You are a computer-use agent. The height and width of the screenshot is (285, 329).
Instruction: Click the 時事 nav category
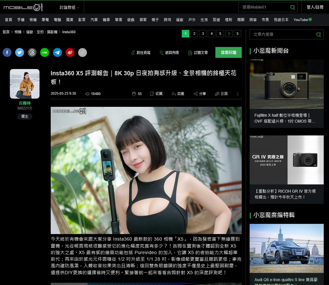pyautogui.click(x=253, y=20)
